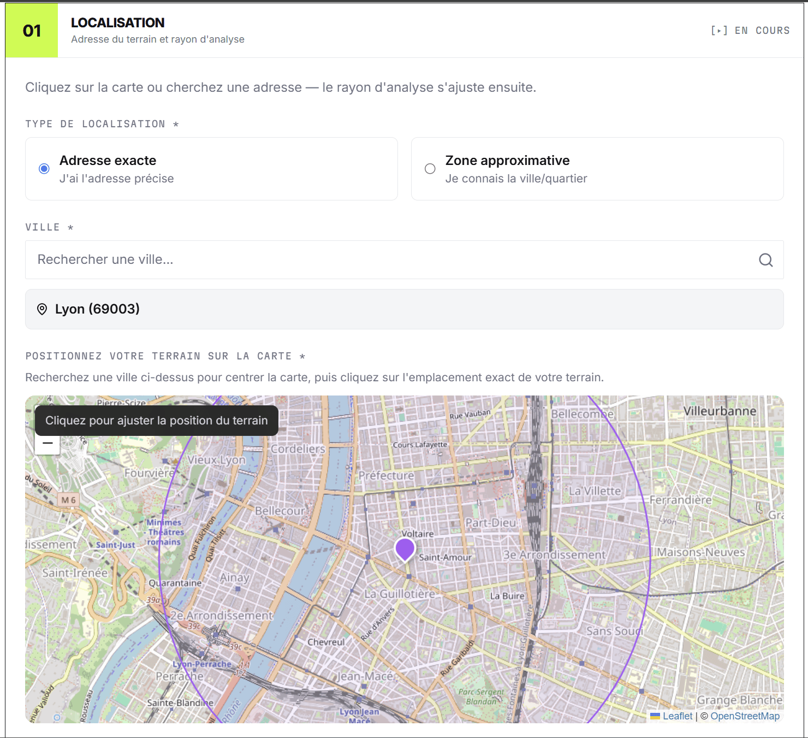Image resolution: width=808 pixels, height=738 pixels.
Task: Click the Grange Blanche label on the map
Action: [739, 700]
